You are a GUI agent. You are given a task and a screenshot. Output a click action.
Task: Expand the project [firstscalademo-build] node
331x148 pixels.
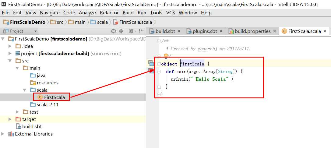(10, 53)
